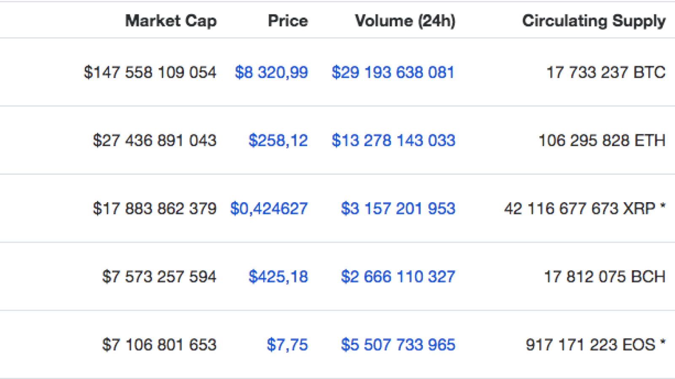Open Ethereum price link $258,12
The height and width of the screenshot is (379, 675).
pos(278,141)
